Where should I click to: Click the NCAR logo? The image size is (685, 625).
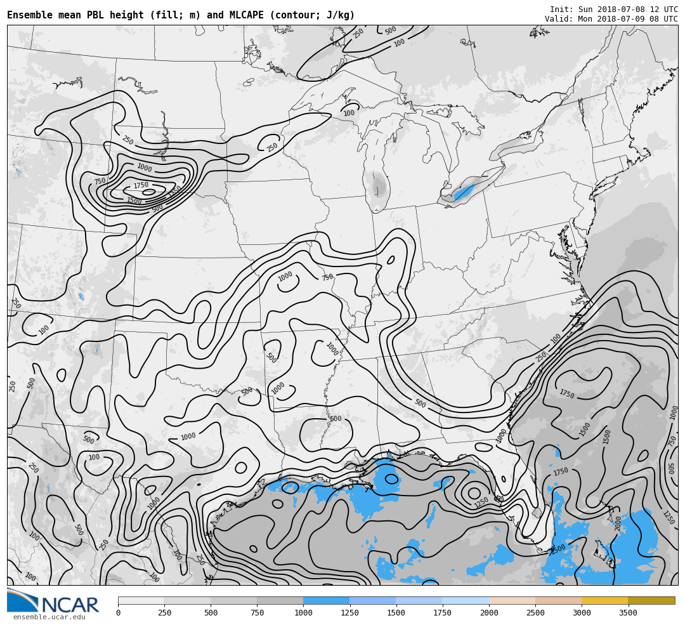click(x=54, y=602)
